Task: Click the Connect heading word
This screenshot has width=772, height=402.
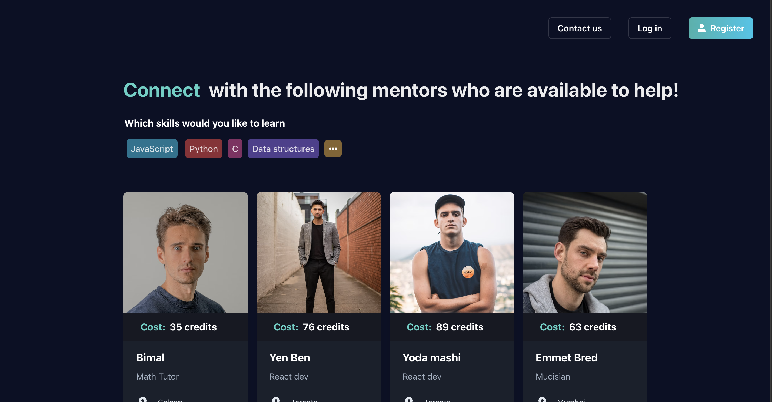Action: (x=162, y=90)
